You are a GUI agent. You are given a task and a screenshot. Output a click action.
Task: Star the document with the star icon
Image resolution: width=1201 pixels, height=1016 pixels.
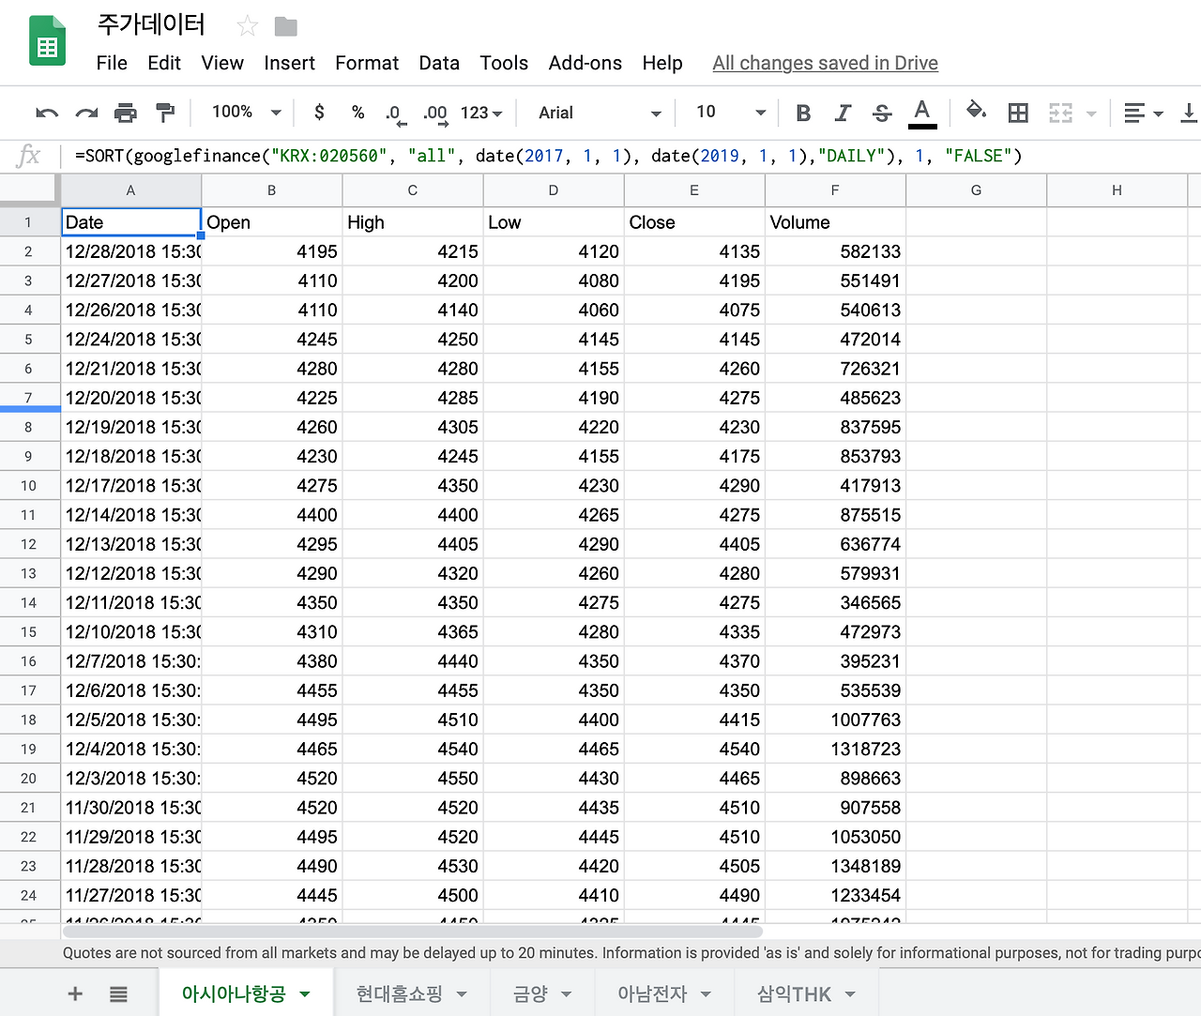pos(248,26)
